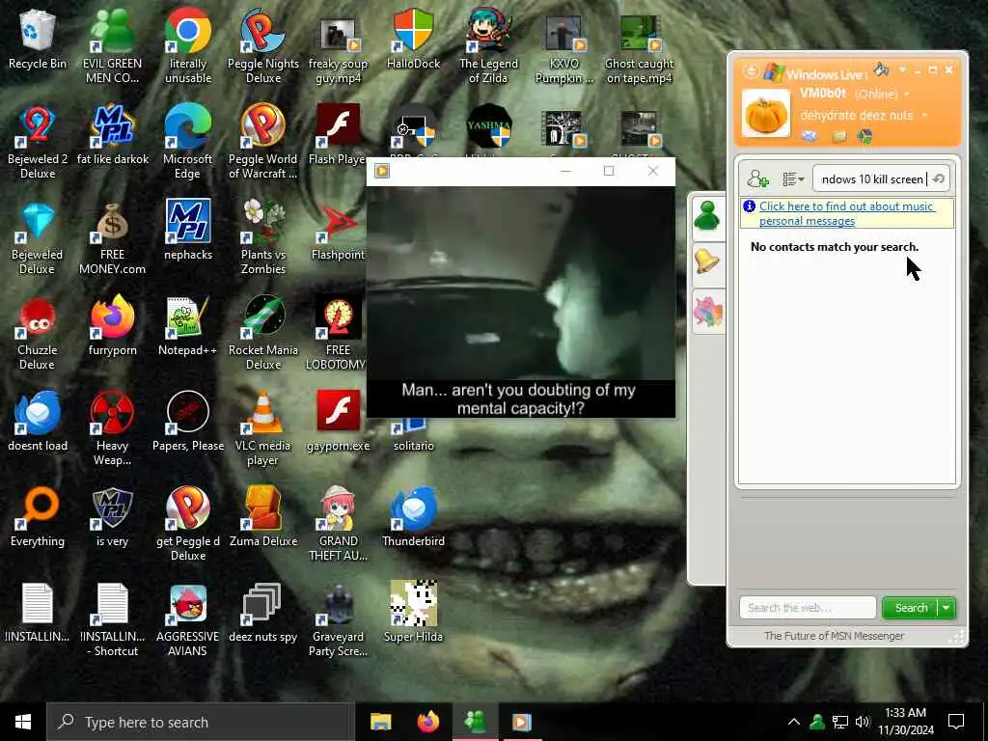Expand the personal message dropdown arrow
Image resolution: width=988 pixels, height=741 pixels.
click(x=924, y=116)
